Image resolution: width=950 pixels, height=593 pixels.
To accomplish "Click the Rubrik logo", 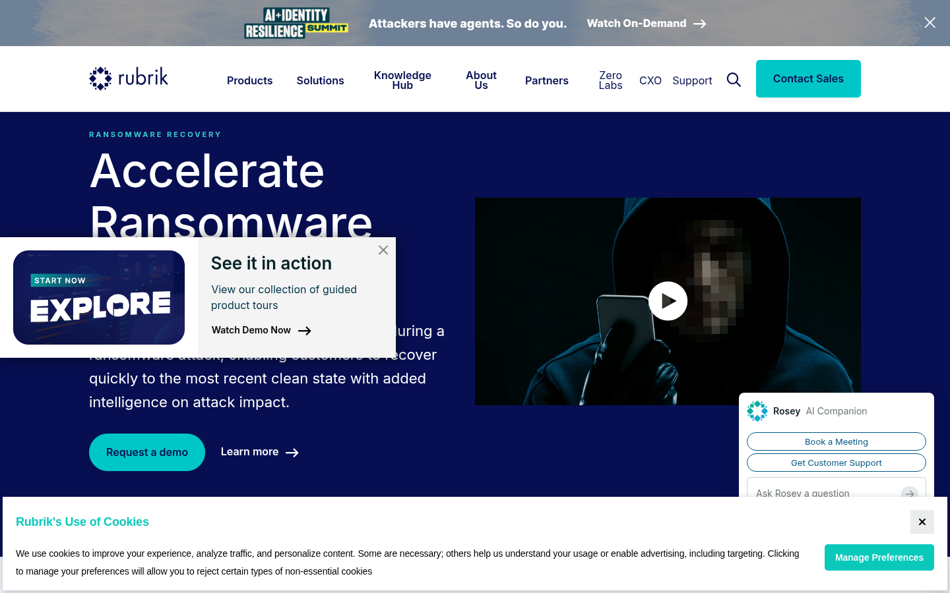I will pos(129,78).
